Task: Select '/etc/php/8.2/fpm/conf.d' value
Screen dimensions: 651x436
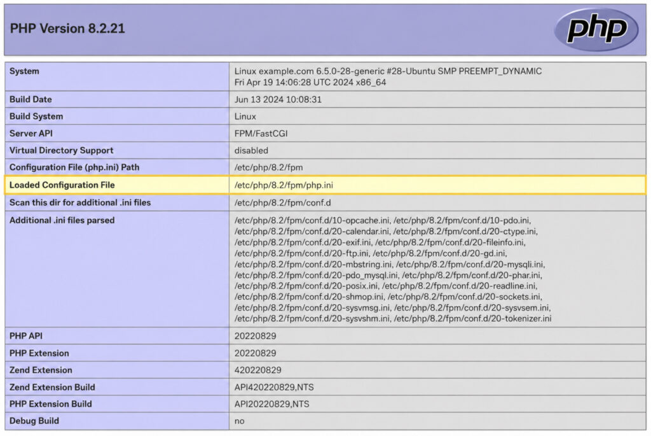Action: point(283,202)
